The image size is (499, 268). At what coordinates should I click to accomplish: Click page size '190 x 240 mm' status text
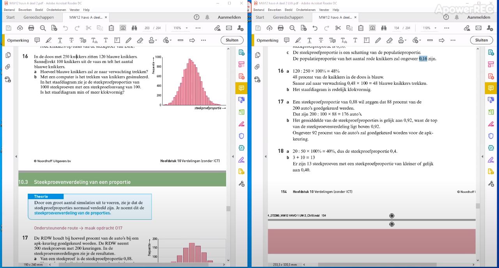(x=32, y=264)
